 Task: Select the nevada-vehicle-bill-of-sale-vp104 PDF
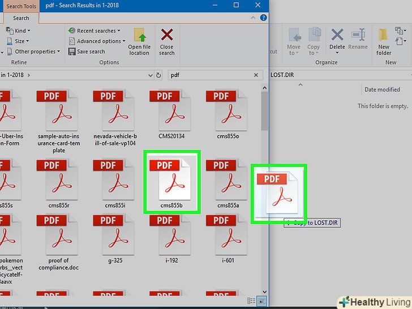[115, 118]
